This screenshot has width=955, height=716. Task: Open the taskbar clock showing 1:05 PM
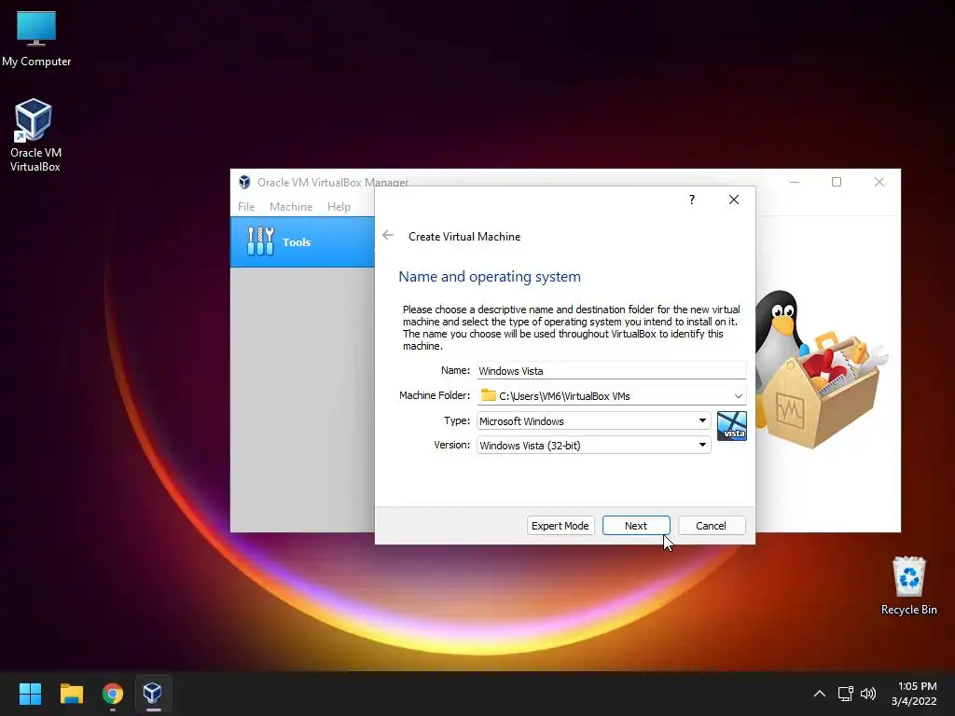click(914, 694)
